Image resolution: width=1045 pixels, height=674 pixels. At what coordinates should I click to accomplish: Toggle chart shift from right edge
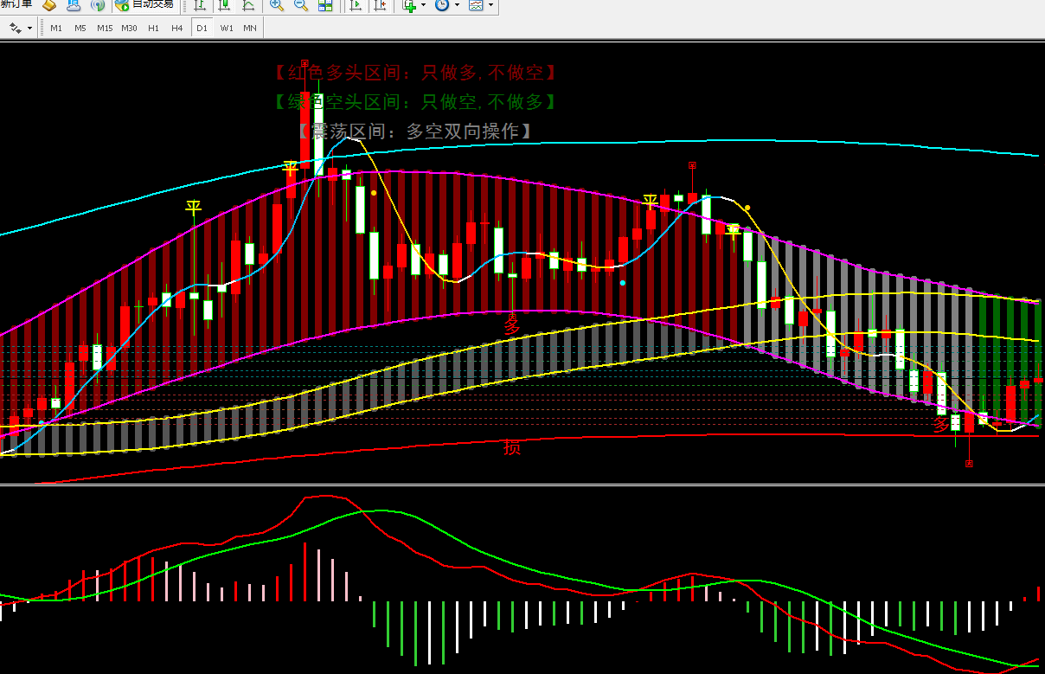(380, 5)
